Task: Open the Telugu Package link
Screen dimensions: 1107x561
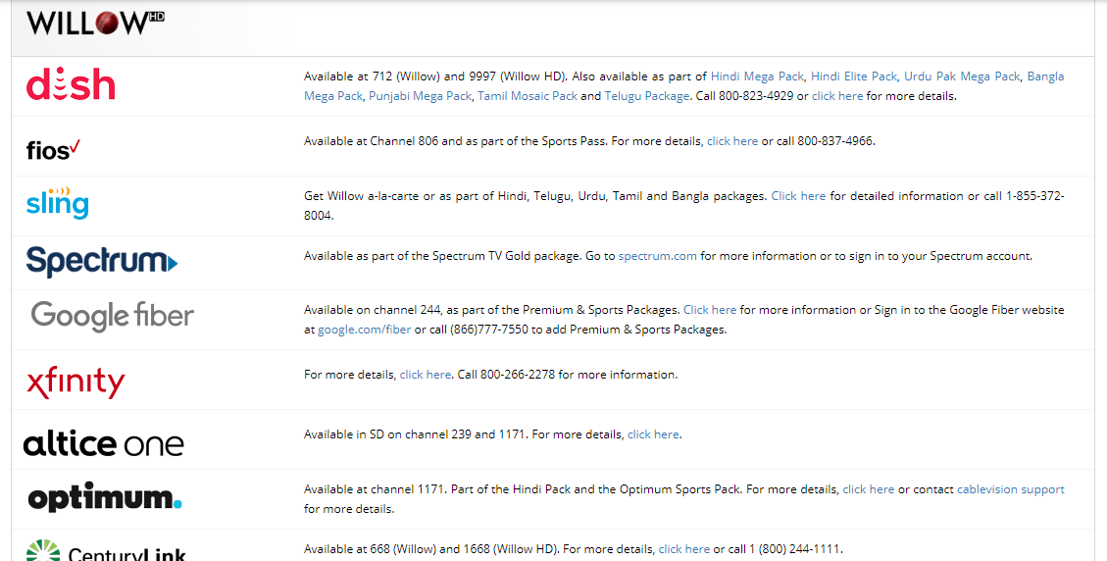Action: (x=647, y=96)
